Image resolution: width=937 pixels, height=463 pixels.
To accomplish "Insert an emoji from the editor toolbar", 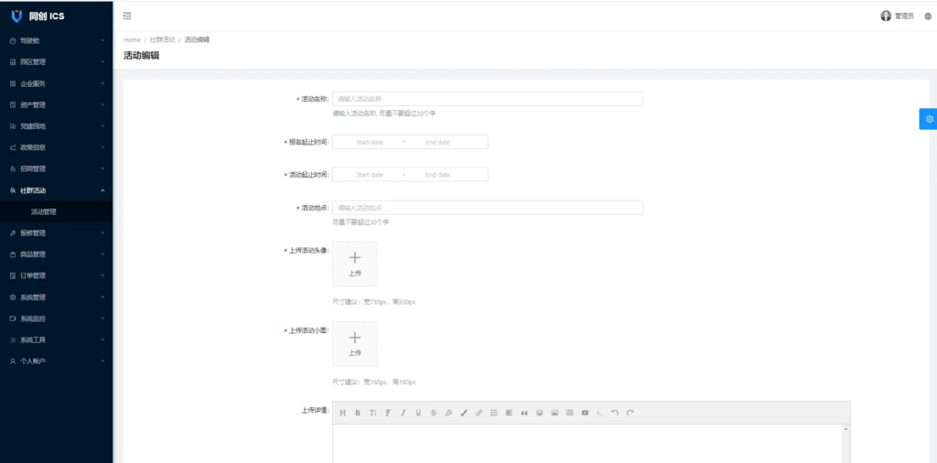I will tap(540, 413).
